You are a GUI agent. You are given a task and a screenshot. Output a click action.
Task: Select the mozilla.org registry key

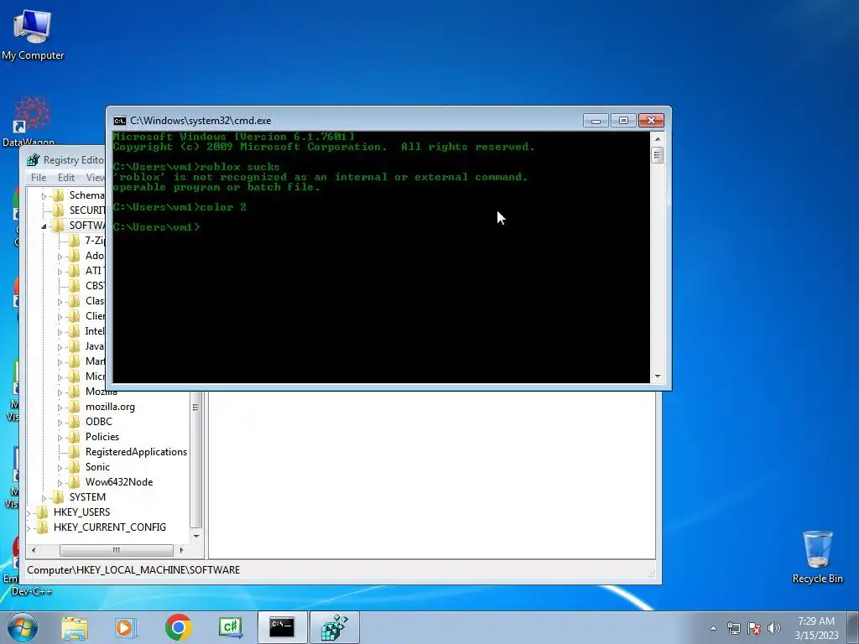point(110,407)
